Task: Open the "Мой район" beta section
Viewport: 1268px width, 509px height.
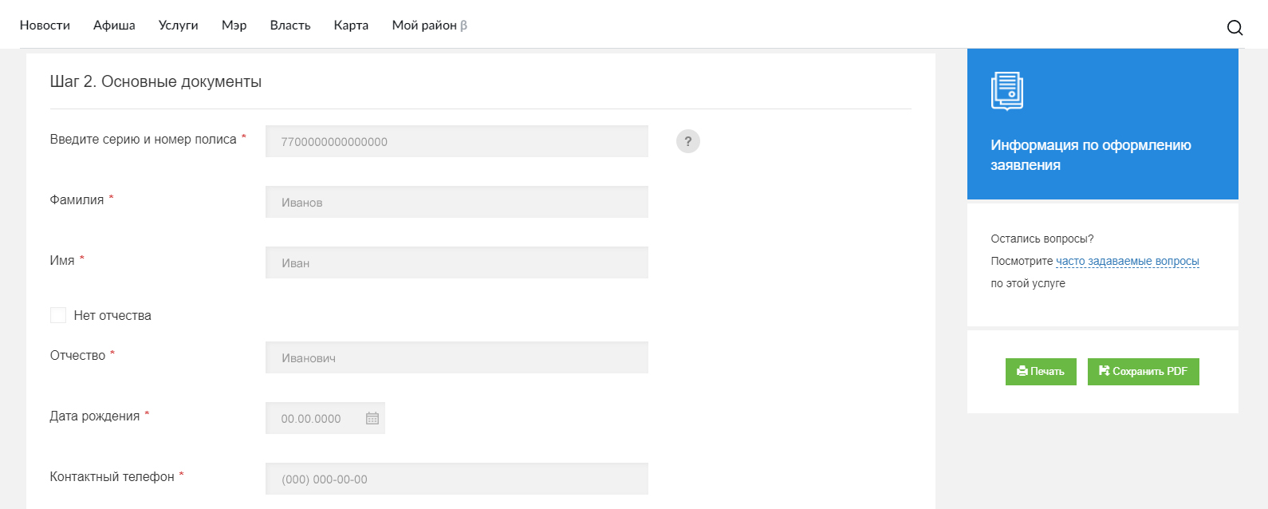Action: 429,26
